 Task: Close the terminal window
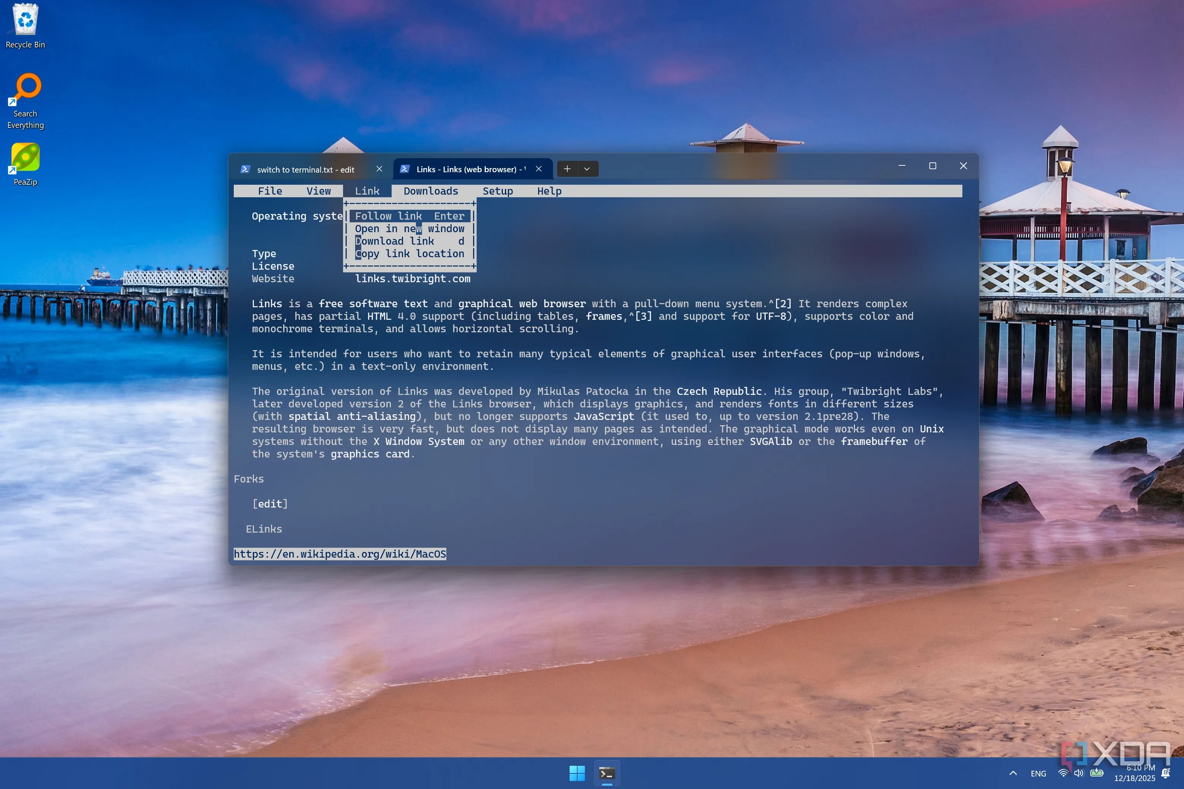963,165
